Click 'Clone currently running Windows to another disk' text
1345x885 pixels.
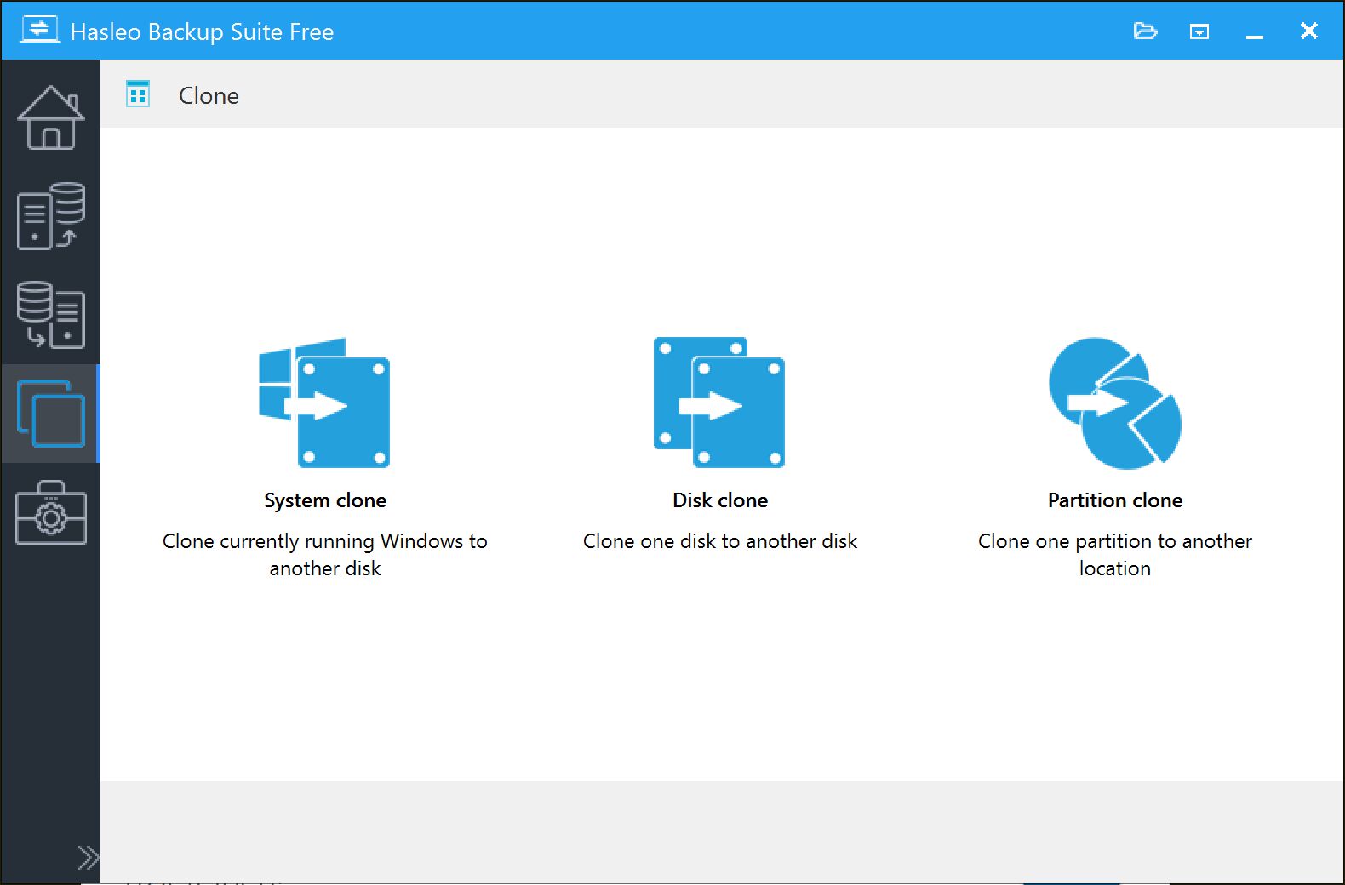[x=325, y=555]
